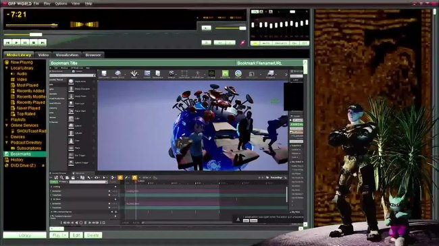Collapse the Local Library tree node
This screenshot has height=246, width=439.
[x=7, y=68]
